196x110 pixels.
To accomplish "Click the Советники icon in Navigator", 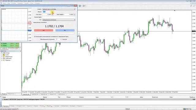I will click(x=4, y=58).
